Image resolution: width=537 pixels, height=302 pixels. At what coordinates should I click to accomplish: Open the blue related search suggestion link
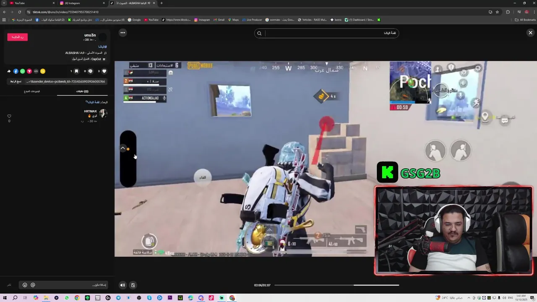pyautogui.click(x=93, y=102)
